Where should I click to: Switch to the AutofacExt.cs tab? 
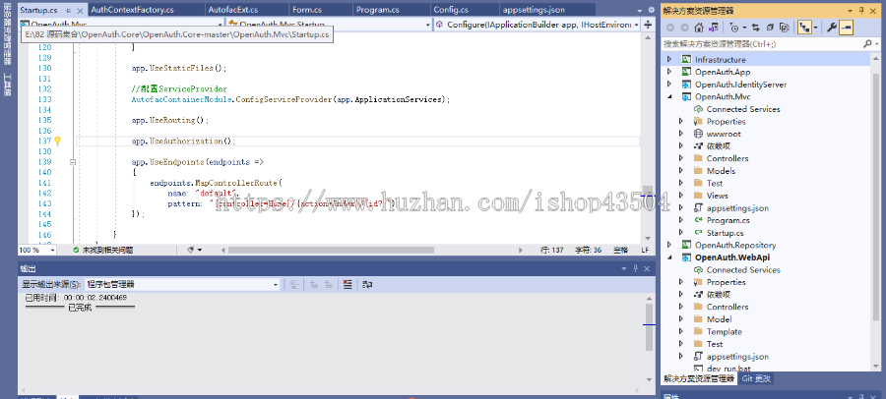[x=232, y=10]
